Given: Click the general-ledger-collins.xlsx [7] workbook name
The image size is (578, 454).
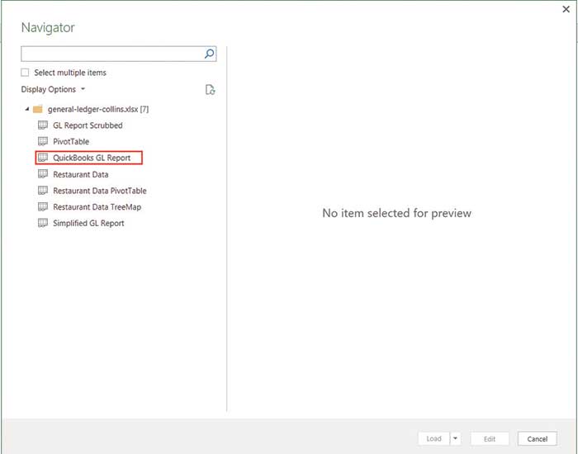Looking at the screenshot, I should click(x=98, y=109).
